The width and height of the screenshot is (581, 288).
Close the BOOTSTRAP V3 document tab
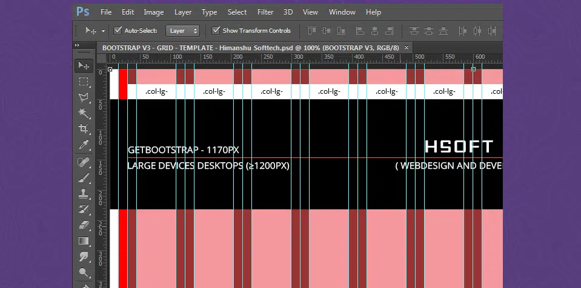point(407,47)
